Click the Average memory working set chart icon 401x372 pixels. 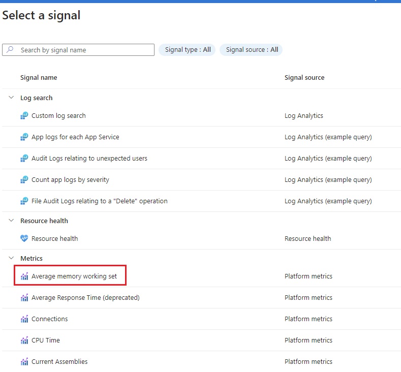pos(24,276)
